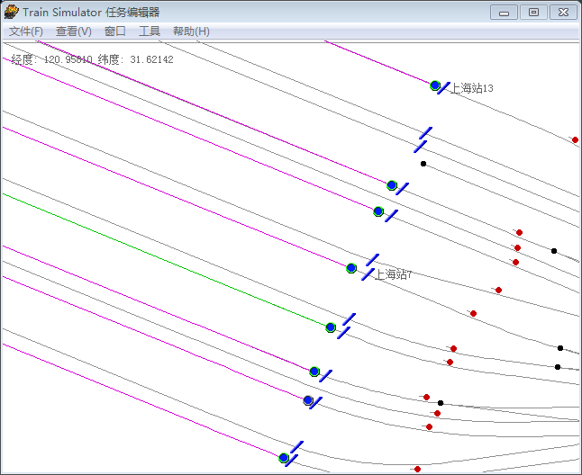Click the Train Simulator app icon in title bar
Image resolution: width=582 pixels, height=475 pixels.
click(x=11, y=12)
